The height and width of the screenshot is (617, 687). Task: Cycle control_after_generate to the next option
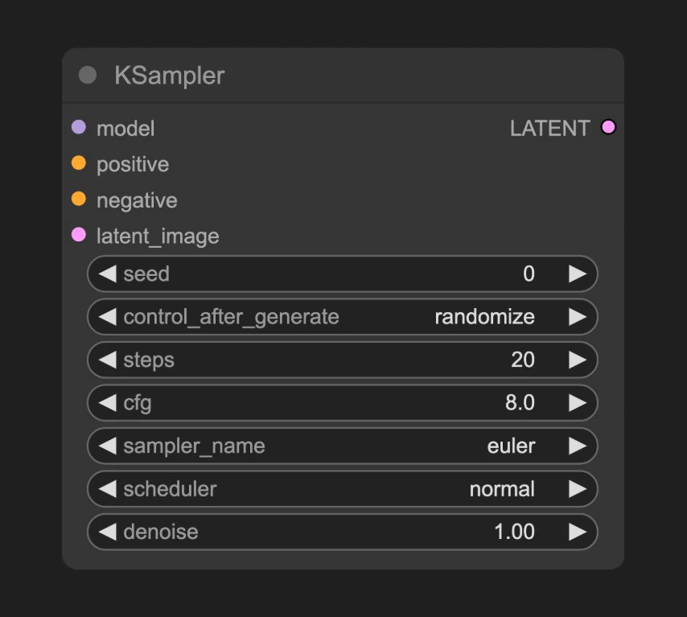click(578, 317)
